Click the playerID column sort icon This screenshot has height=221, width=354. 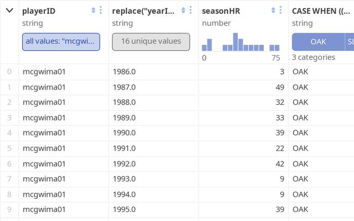[x=93, y=10]
